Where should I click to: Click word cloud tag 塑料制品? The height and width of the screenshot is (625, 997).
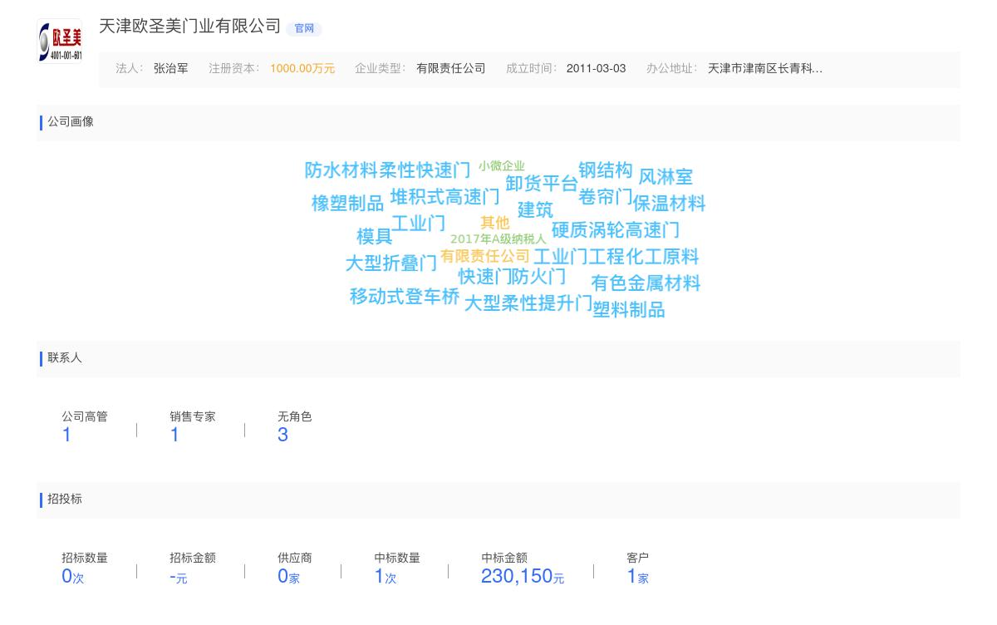tap(629, 310)
